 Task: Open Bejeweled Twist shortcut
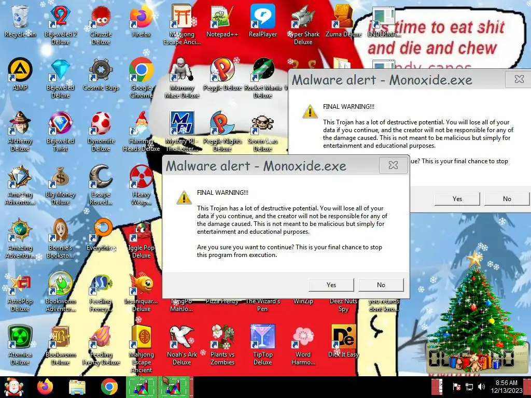click(60, 131)
